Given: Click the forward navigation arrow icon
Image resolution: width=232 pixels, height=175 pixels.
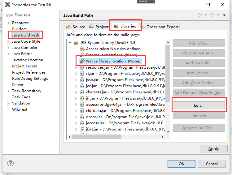Looking at the screenshot, I should coord(212,15).
